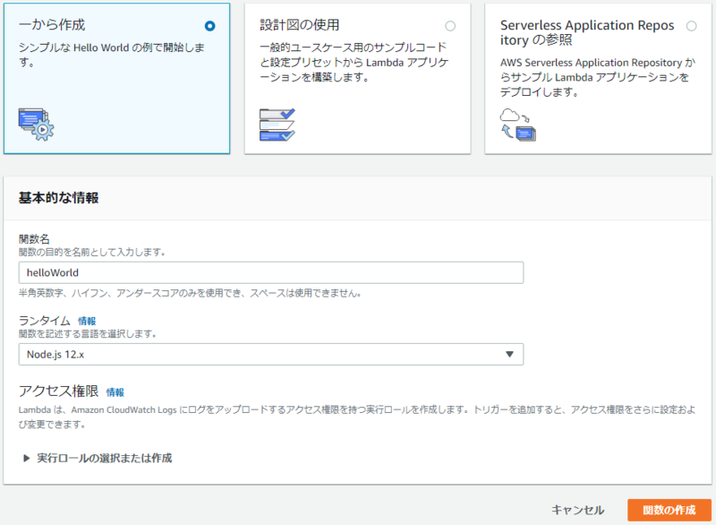Click the Amazon CloudWatch Logs permissions description
Image resolution: width=716 pixels, height=525 pixels.
[357, 417]
